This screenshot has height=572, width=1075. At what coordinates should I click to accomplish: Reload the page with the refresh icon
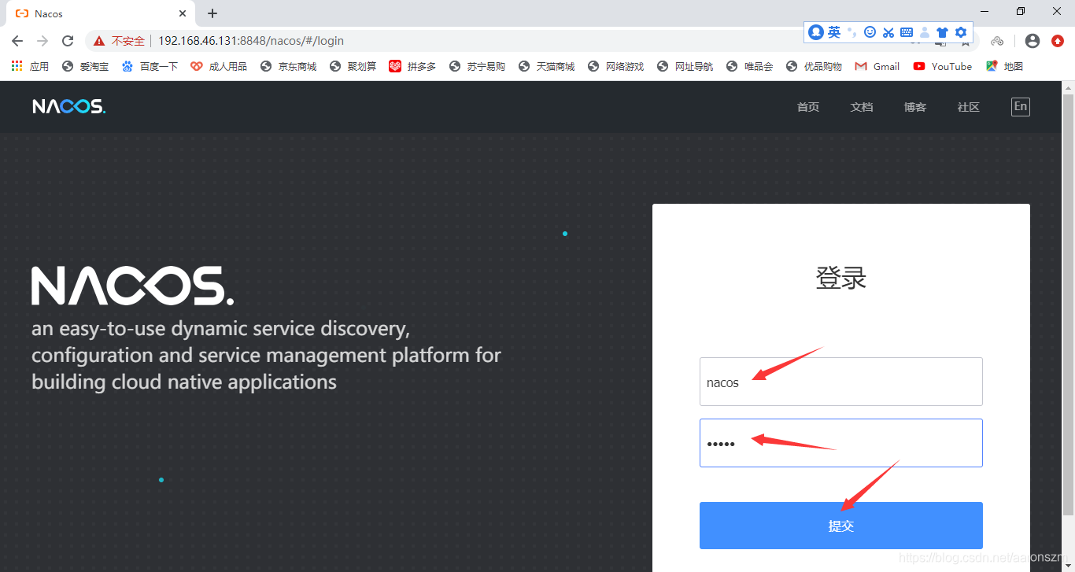68,41
